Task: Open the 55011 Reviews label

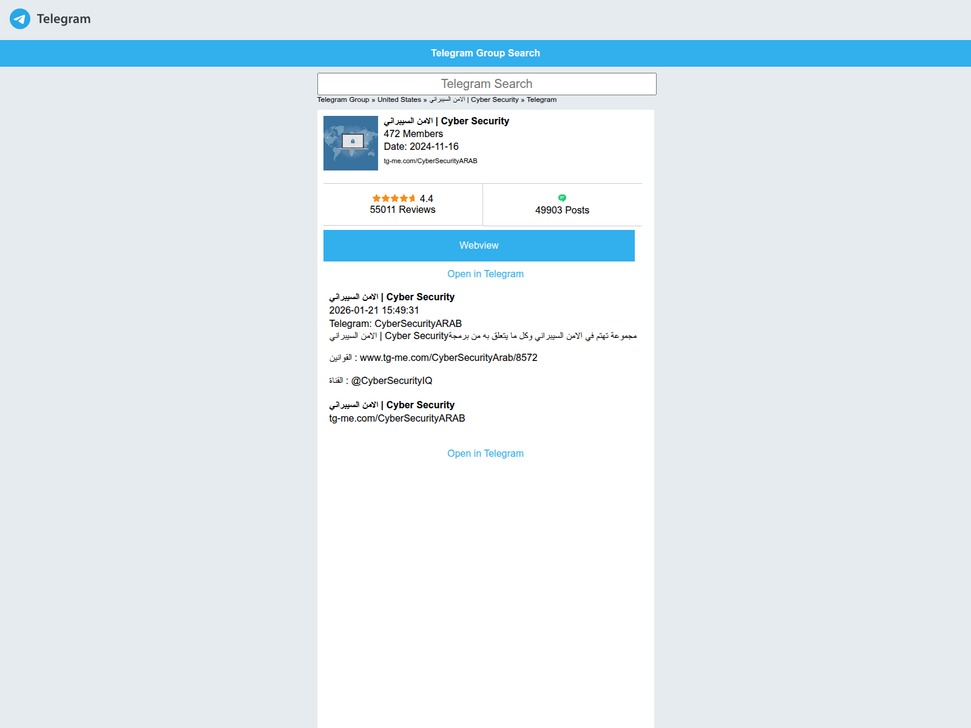Action: (x=403, y=209)
